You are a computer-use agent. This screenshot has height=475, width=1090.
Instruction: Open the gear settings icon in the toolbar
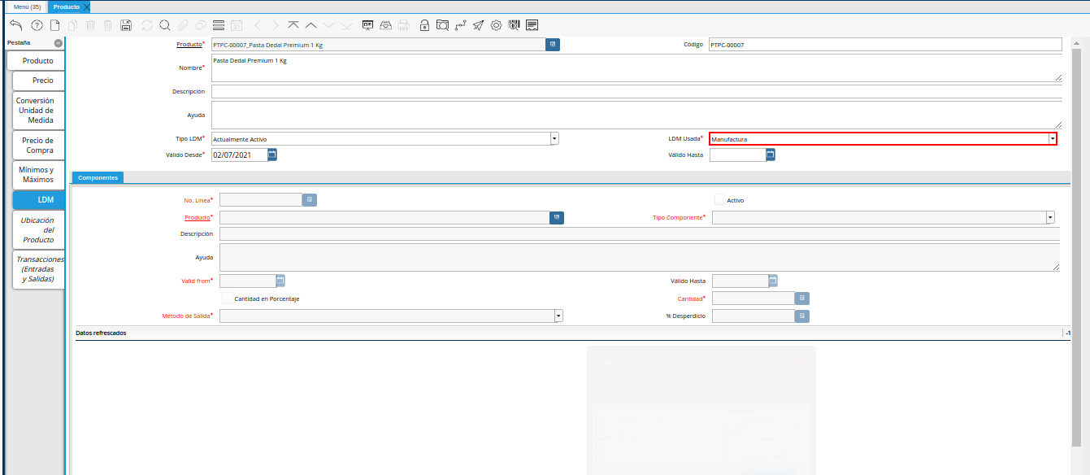[x=497, y=25]
